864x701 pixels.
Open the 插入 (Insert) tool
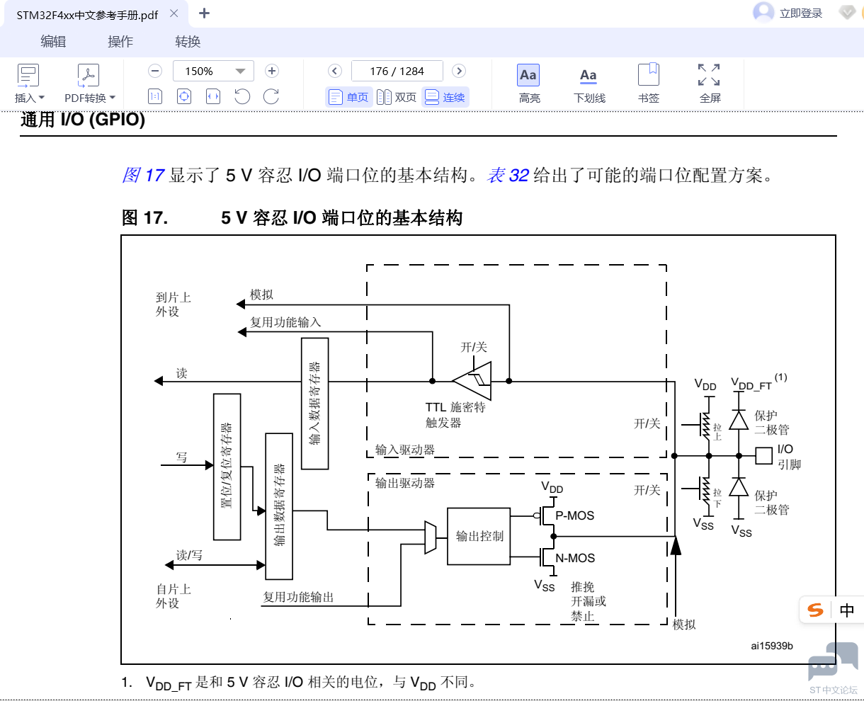(x=29, y=84)
